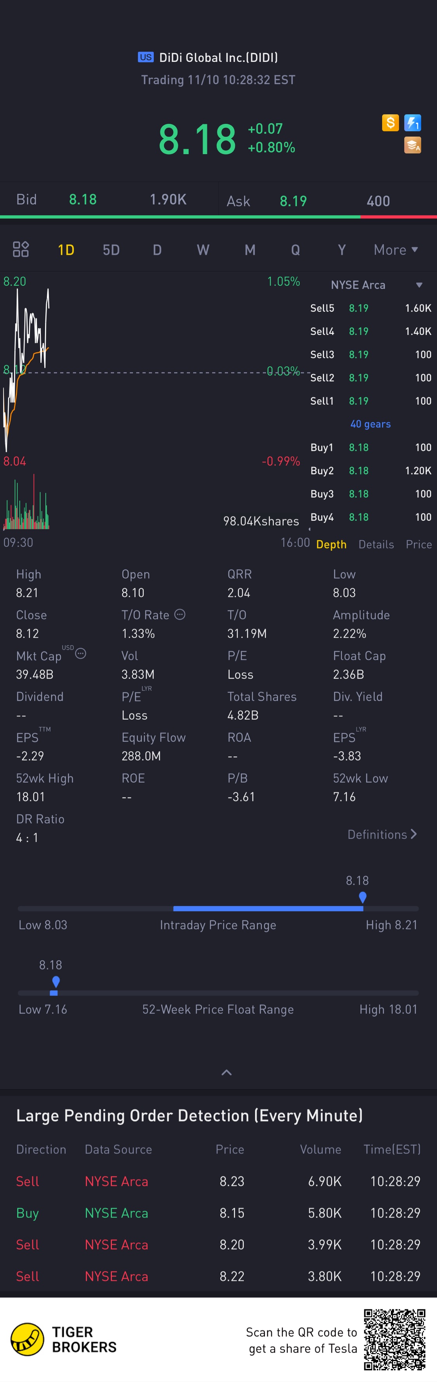Open the More chart periods dropdown
This screenshot has height=1382, width=437.
pos(396,250)
